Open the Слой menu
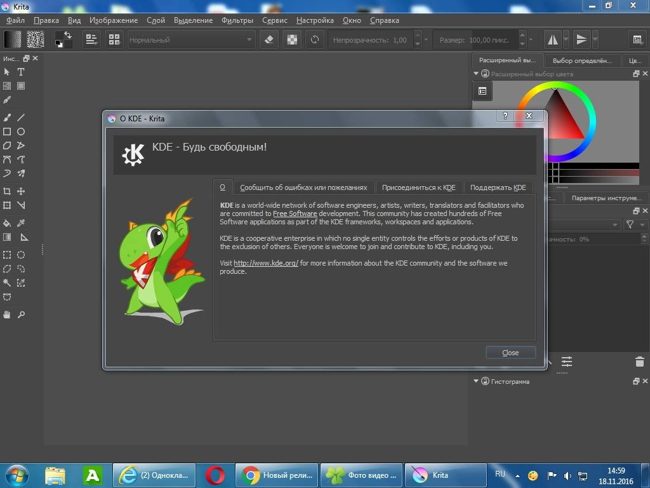Screen dimensions: 650x488 (x=156, y=20)
